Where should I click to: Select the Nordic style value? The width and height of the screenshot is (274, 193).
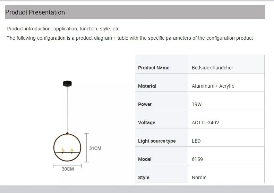pos(199,177)
